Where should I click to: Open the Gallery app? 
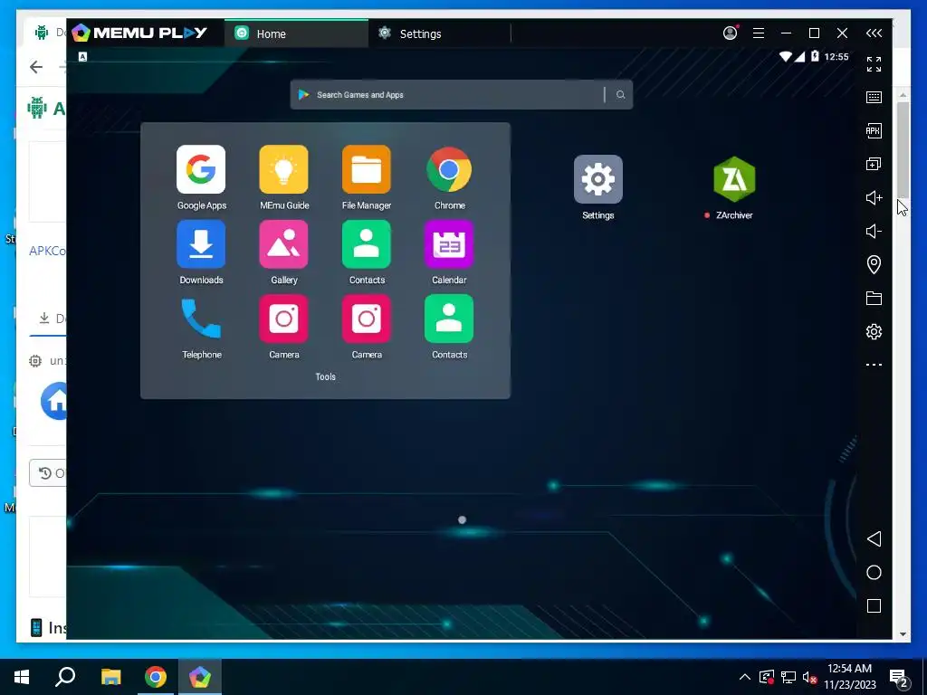[x=283, y=244]
